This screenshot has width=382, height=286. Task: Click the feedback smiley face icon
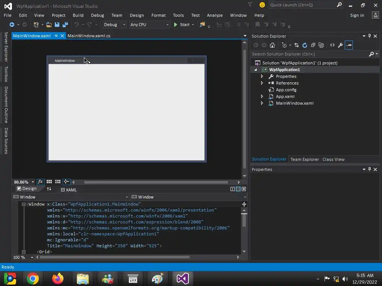click(262, 5)
